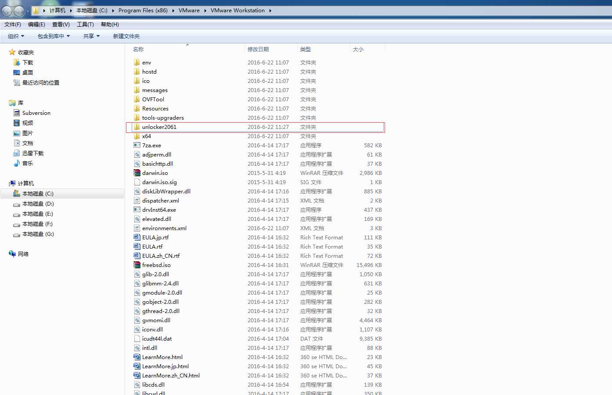Open 本地磁盘 (G:) drive
612x395 pixels.
38,234
